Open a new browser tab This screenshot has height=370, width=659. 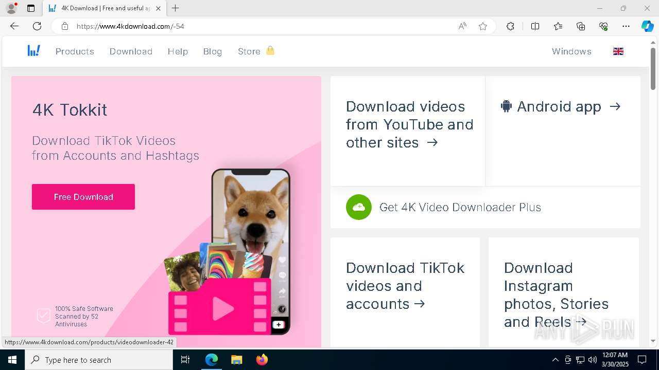click(176, 8)
